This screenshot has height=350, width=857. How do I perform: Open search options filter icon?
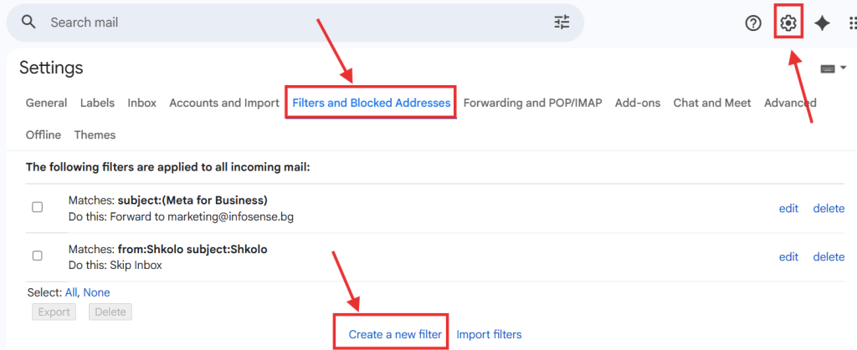coord(562,23)
